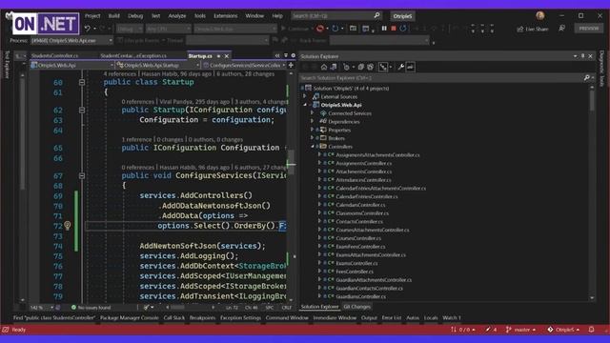Restart the debugging session
610x343 pixels.
pos(403,29)
